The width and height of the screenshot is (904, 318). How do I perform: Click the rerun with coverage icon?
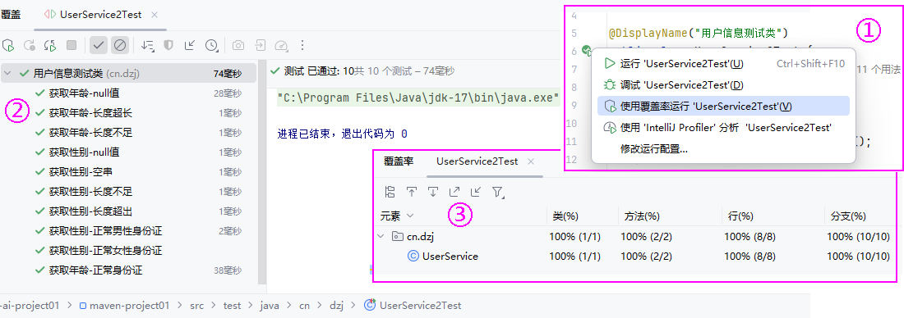coord(8,45)
